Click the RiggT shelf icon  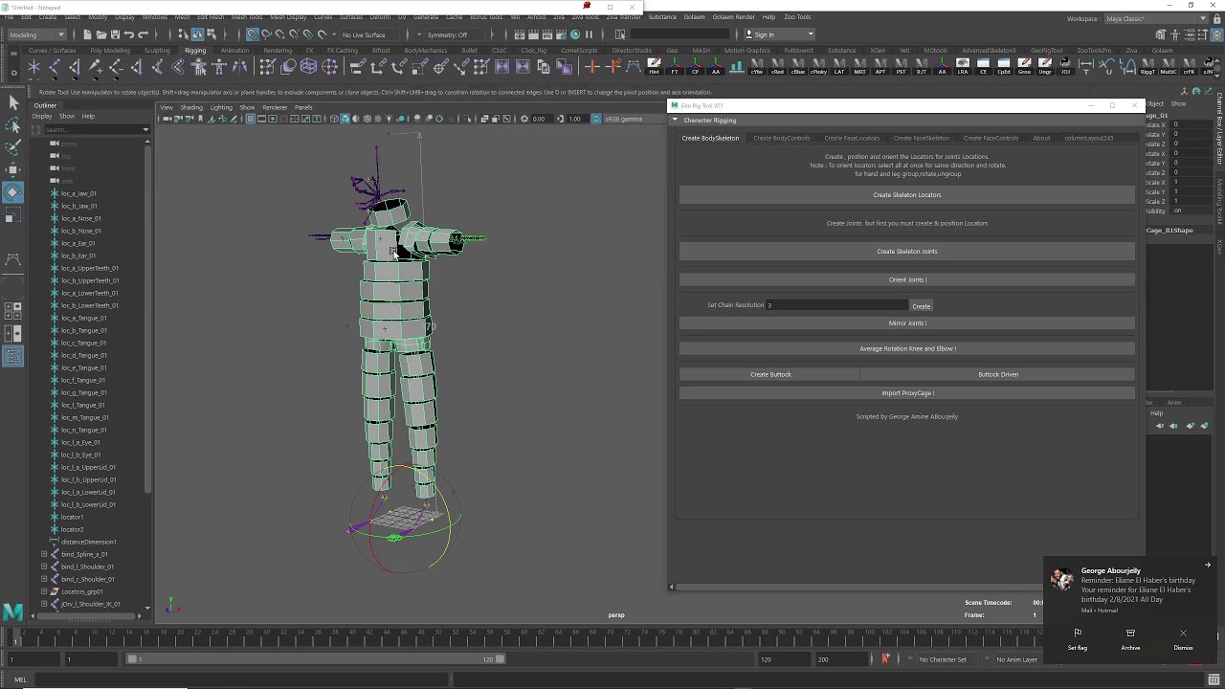1148,67
